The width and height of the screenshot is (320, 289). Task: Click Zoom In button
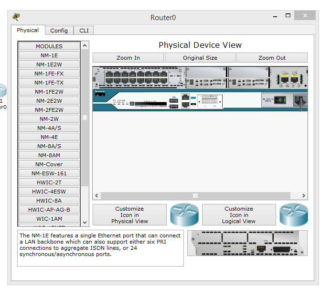coord(128,58)
